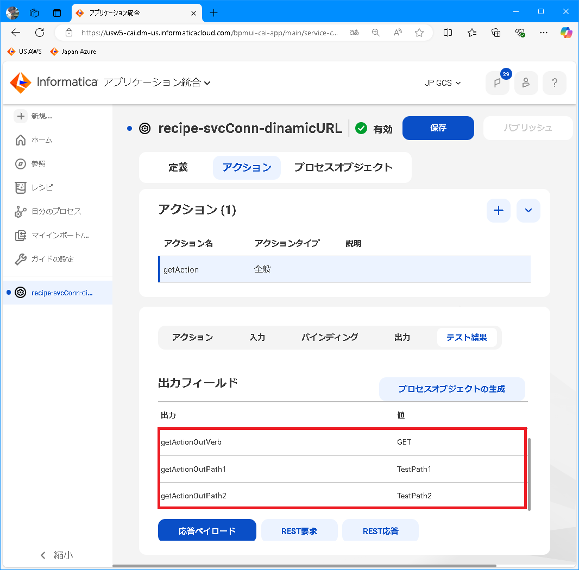Click the TestPath1 value
Screen dimensions: 579x570
click(414, 469)
